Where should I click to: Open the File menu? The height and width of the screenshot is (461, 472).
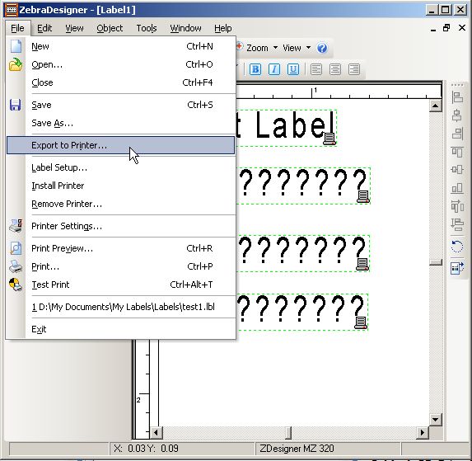[17, 28]
